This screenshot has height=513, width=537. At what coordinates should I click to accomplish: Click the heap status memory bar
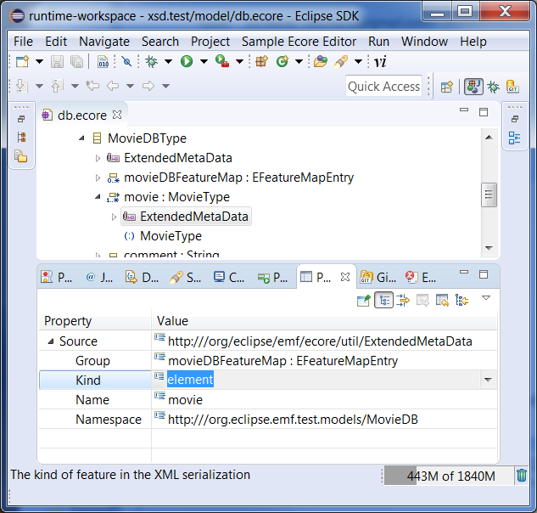click(x=449, y=476)
